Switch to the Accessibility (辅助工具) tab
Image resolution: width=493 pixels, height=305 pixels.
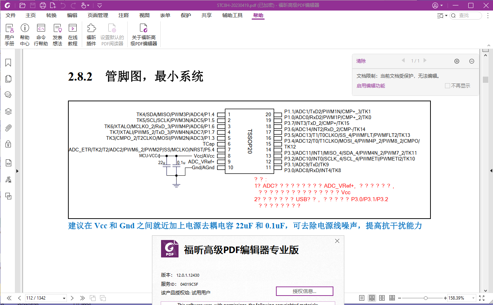[232, 16]
